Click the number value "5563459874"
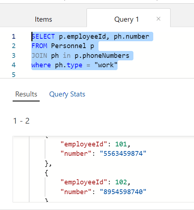The height and width of the screenshot is (210, 194). click(123, 154)
